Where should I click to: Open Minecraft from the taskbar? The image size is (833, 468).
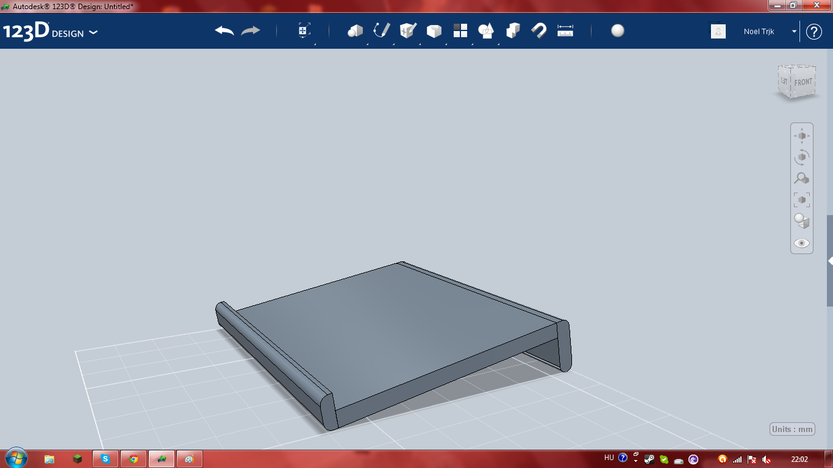click(x=77, y=459)
